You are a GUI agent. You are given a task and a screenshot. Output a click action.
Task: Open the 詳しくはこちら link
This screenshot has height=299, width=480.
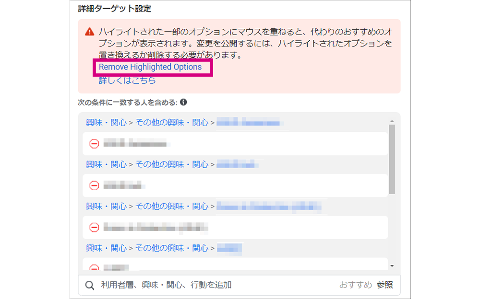click(127, 80)
